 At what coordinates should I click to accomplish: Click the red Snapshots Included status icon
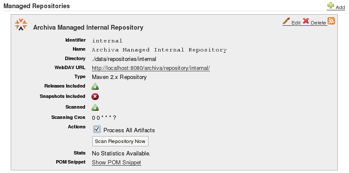point(95,97)
